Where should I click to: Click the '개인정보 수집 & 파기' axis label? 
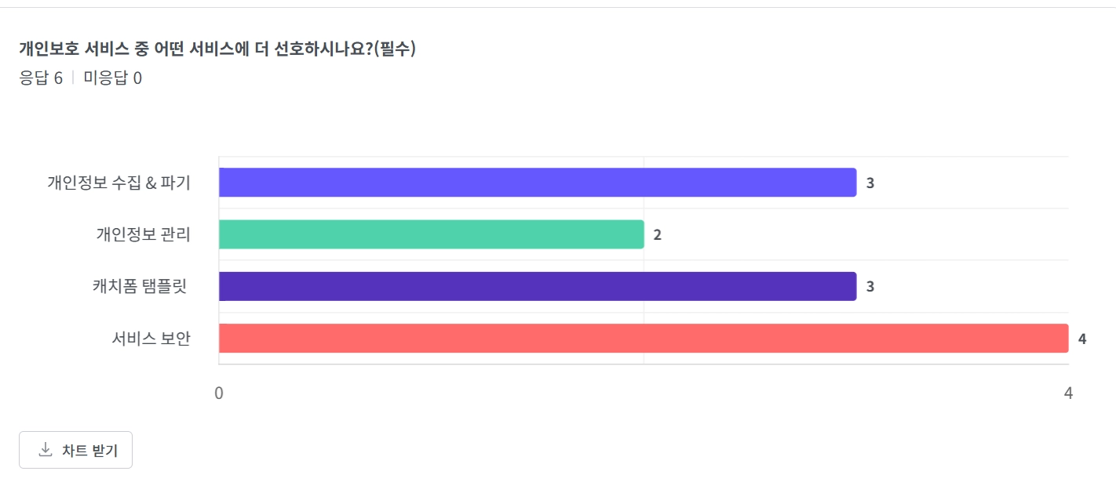coord(119,183)
